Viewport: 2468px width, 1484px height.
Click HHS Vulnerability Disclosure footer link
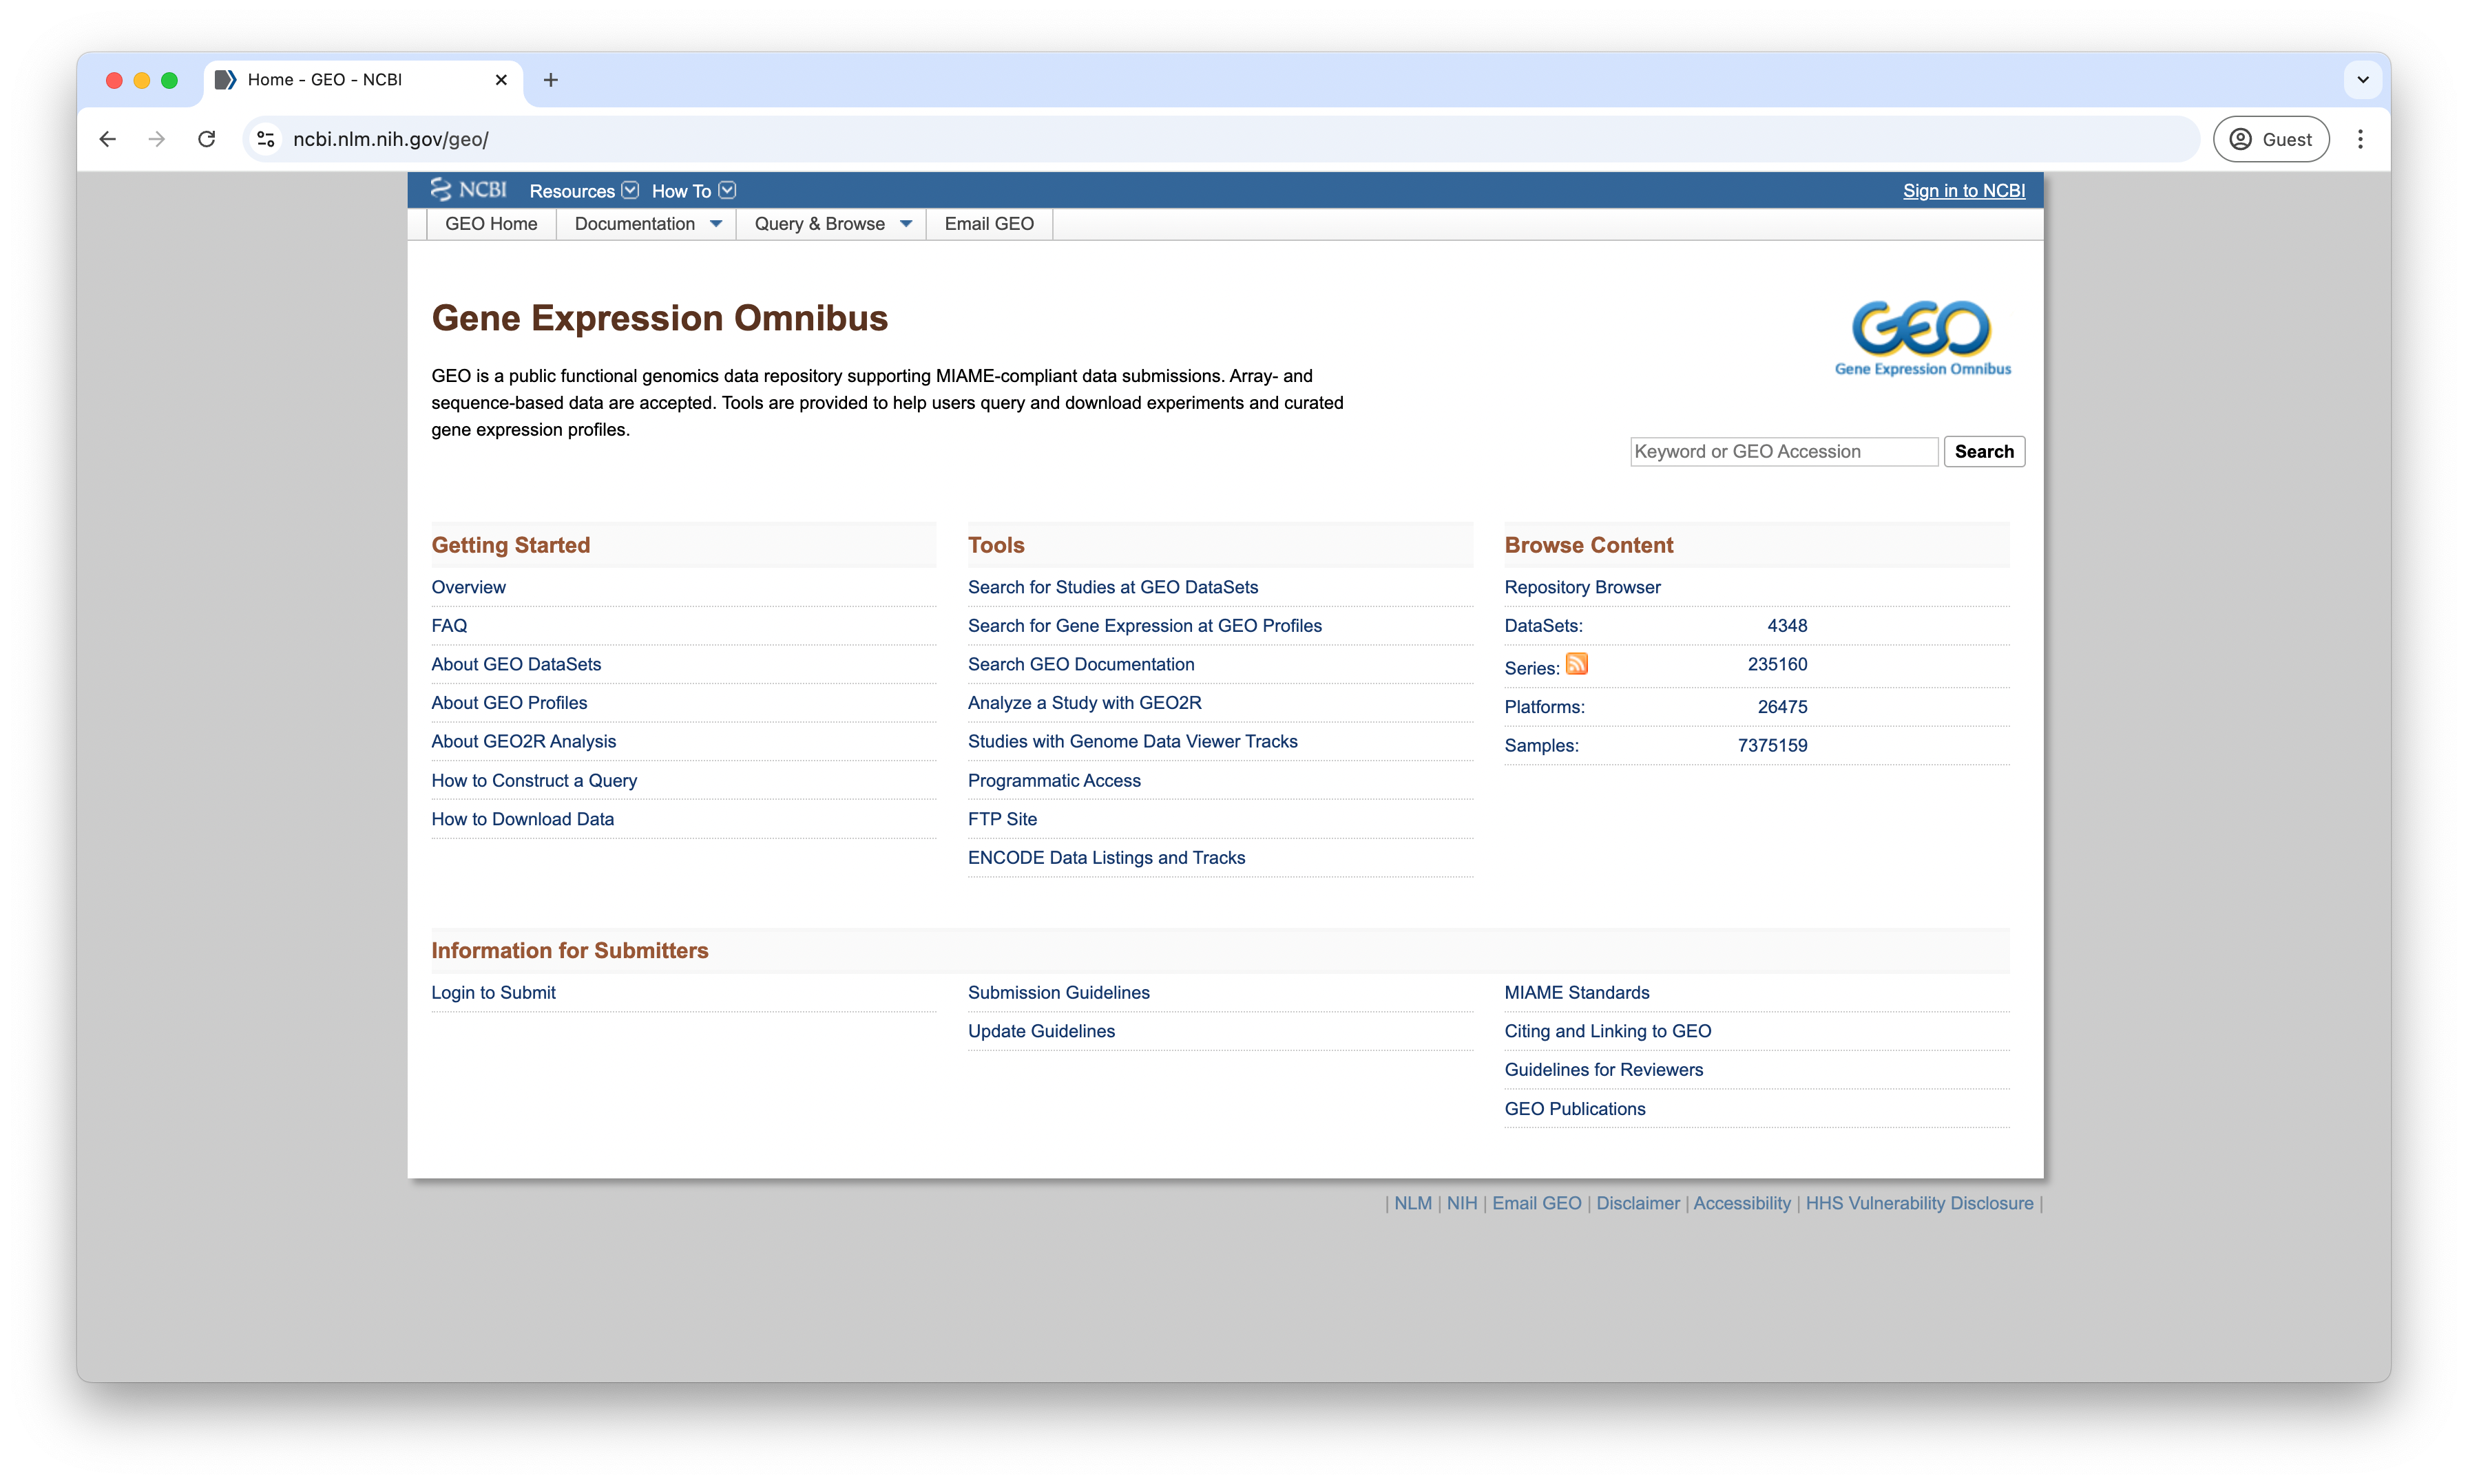pyautogui.click(x=1918, y=1203)
